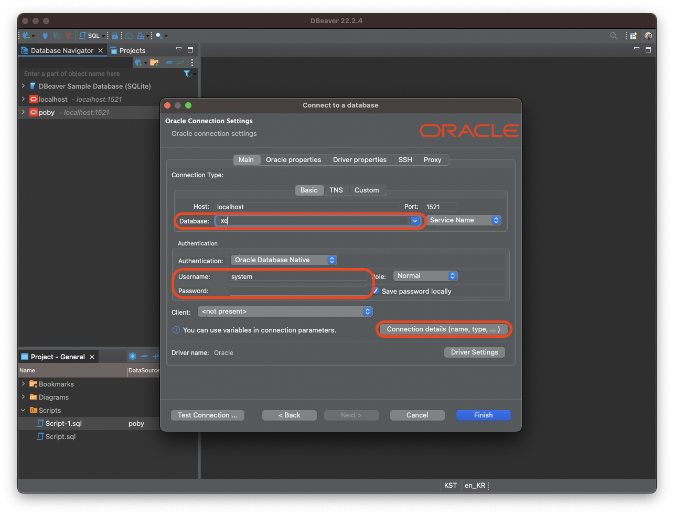This screenshot has height=515, width=674.
Task: Click the Back button
Action: click(290, 415)
